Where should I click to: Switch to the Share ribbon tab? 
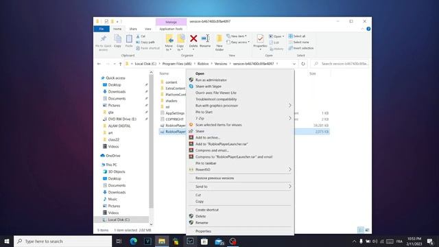pos(133,29)
